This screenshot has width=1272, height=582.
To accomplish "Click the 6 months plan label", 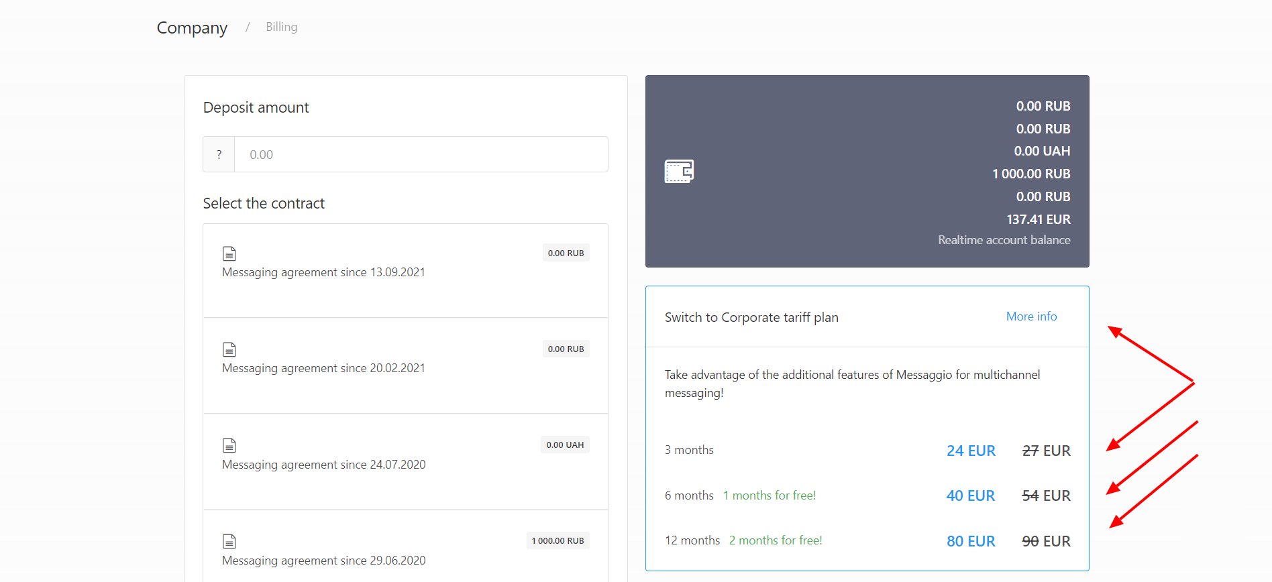I will (689, 496).
